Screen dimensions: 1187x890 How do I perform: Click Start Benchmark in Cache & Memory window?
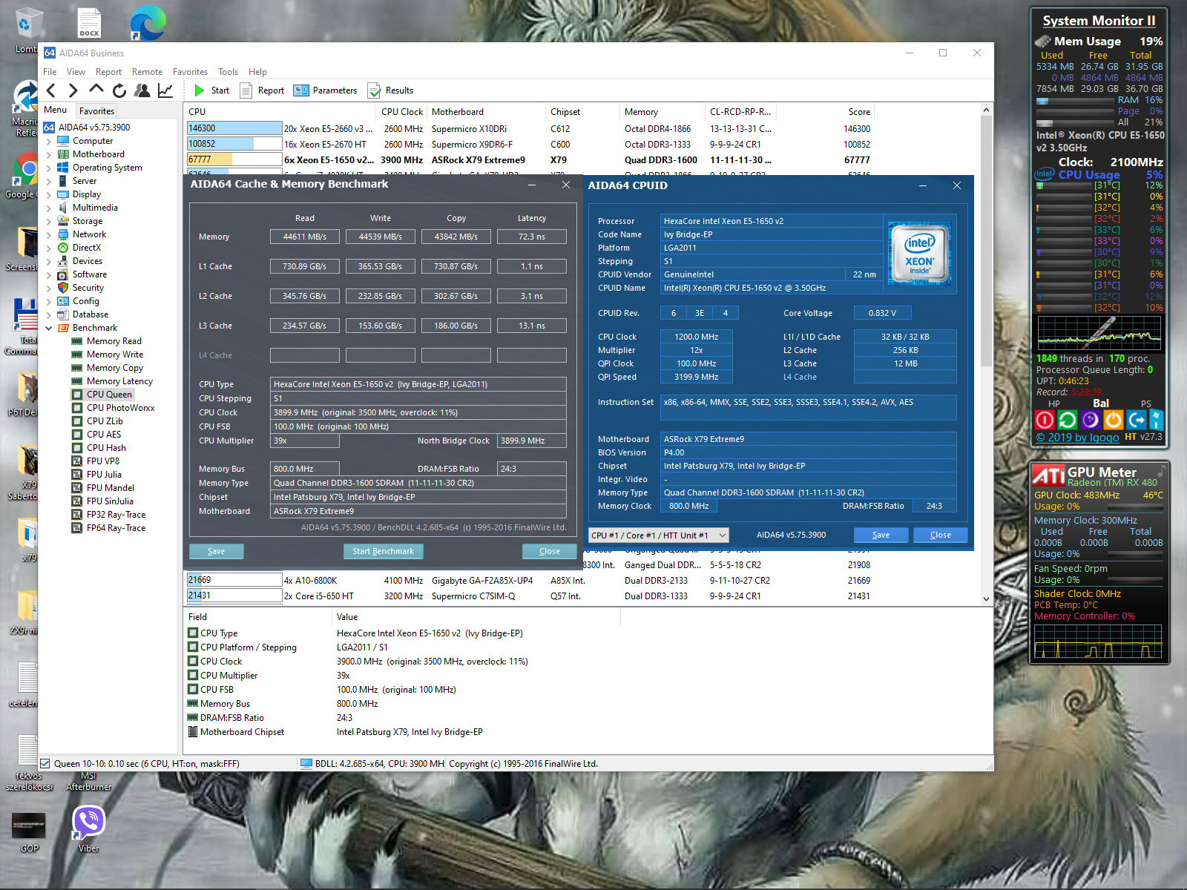click(383, 551)
